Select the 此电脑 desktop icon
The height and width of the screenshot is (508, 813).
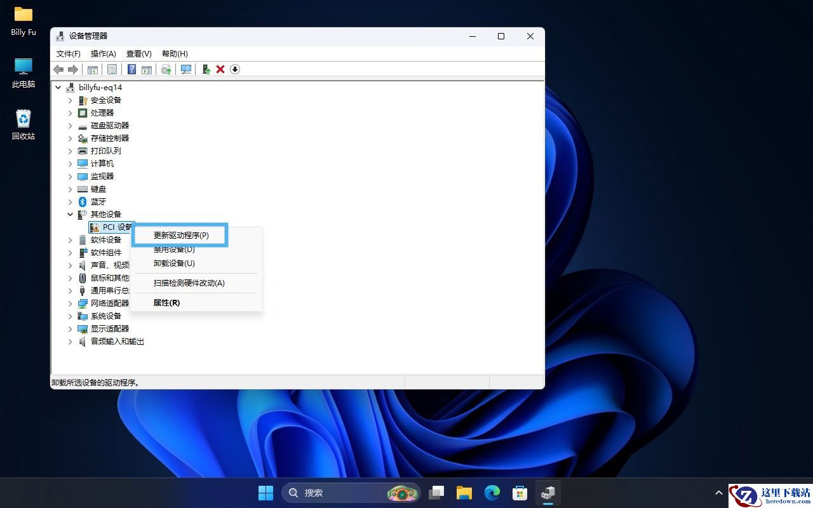tap(24, 72)
